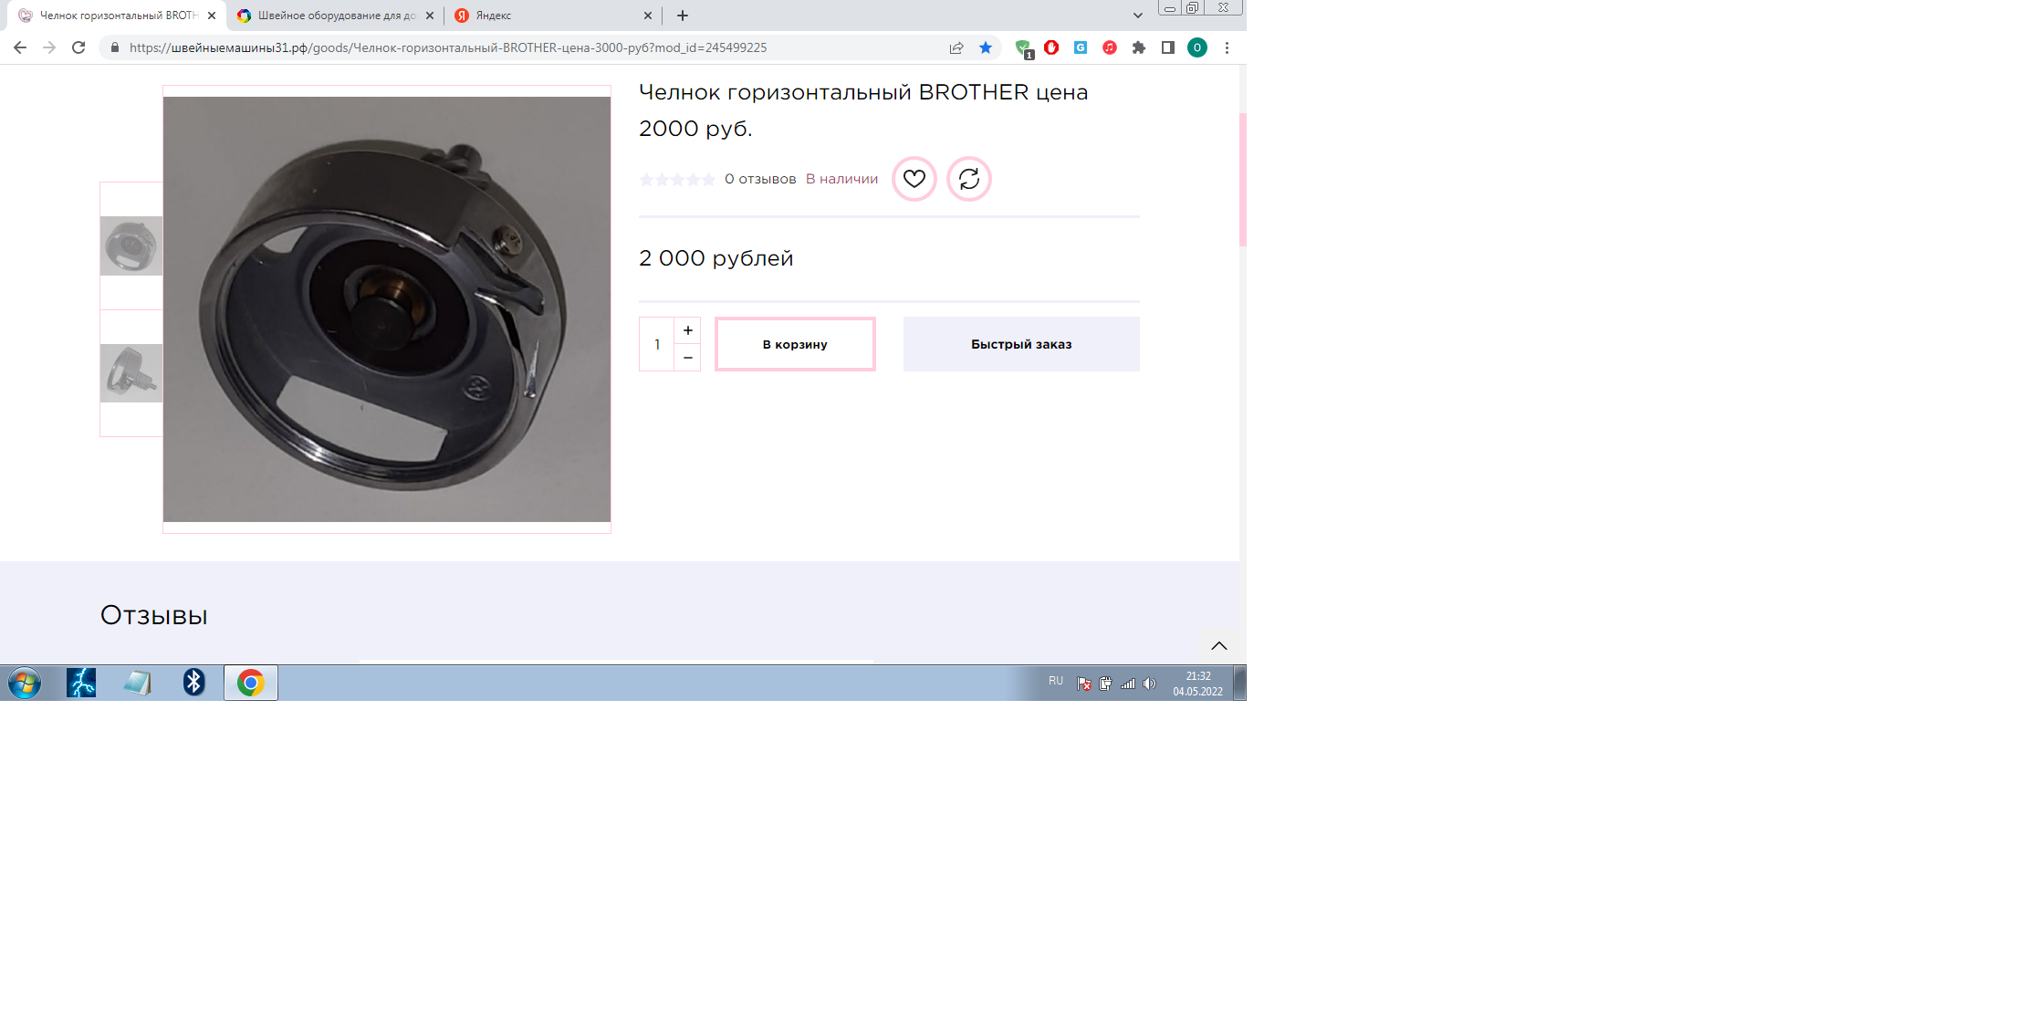Toggle browser side panel icon
Image resolution: width=2037 pixels, height=1013 pixels.
[x=1167, y=47]
